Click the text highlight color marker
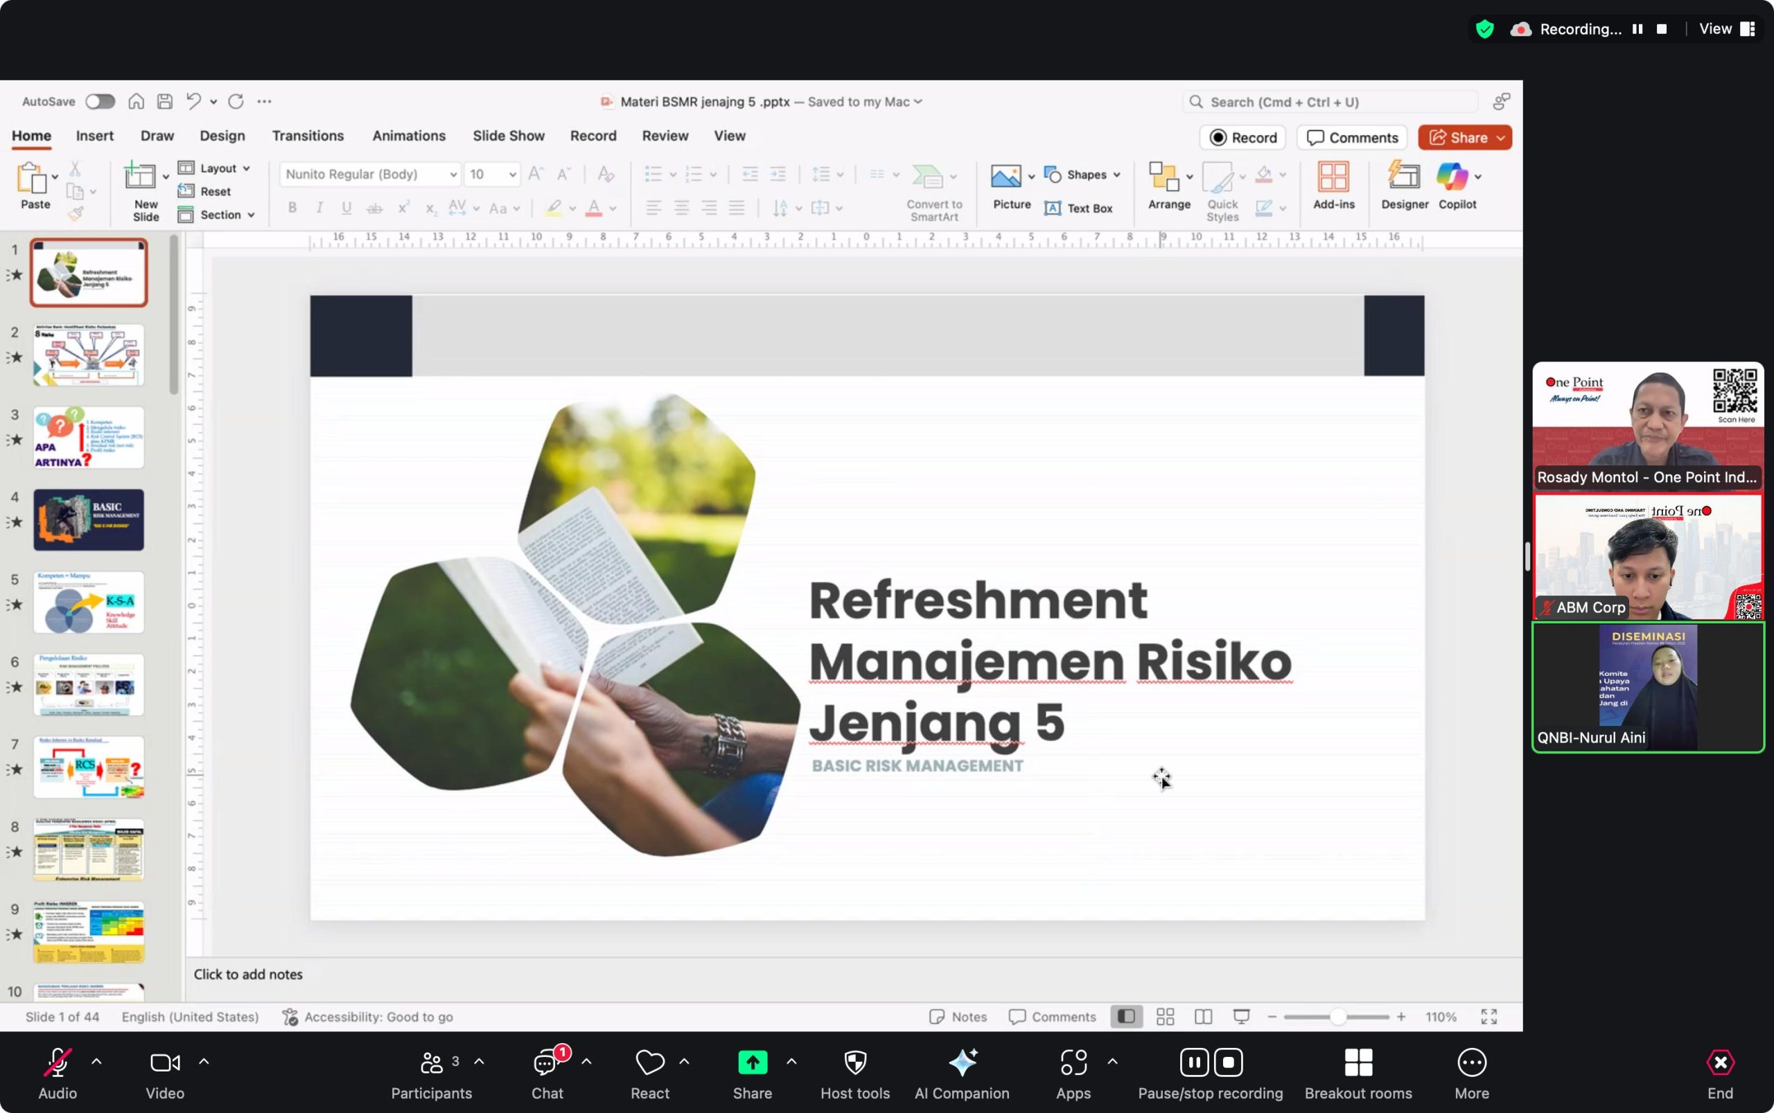This screenshot has height=1113, width=1774. click(554, 208)
